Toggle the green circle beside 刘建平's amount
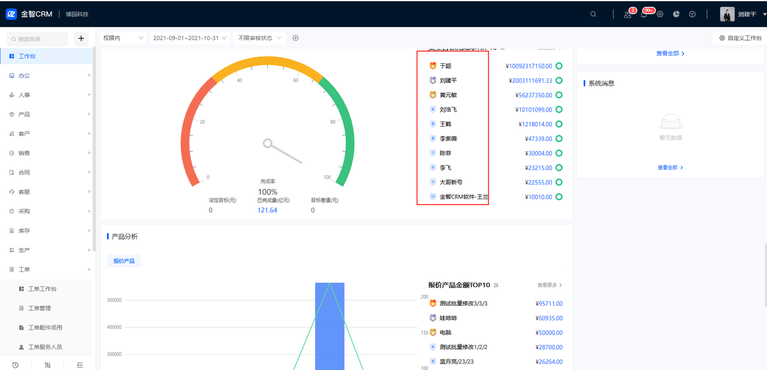 558,80
